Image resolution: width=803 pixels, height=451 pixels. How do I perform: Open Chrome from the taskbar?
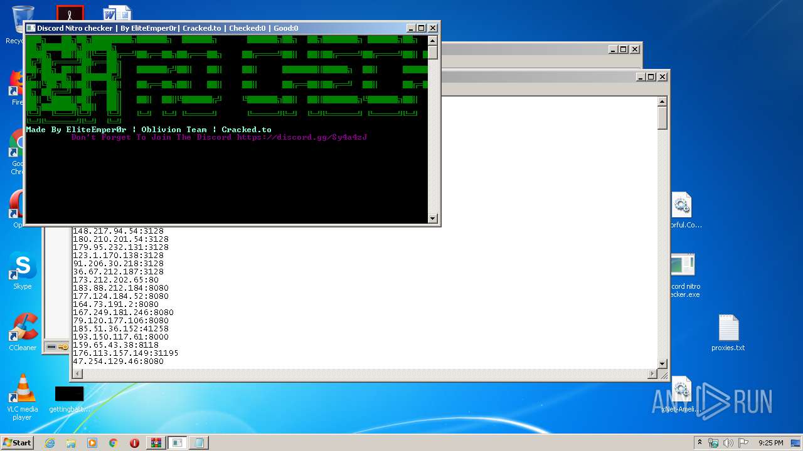pyautogui.click(x=113, y=443)
